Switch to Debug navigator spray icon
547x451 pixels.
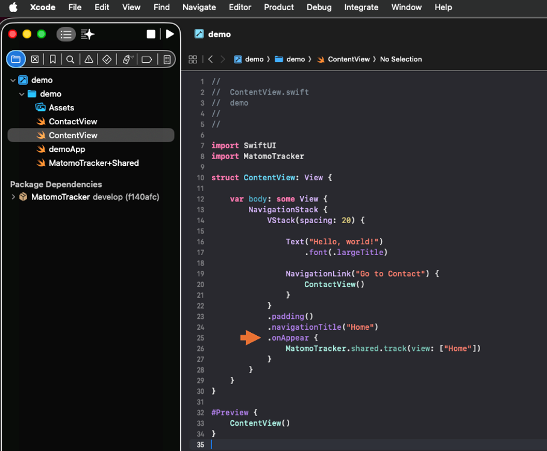click(x=128, y=59)
